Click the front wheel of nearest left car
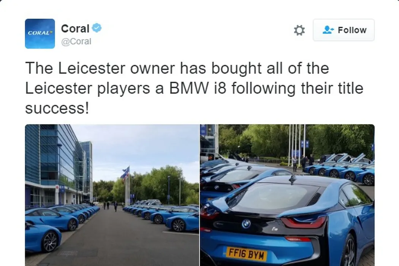The height and width of the screenshot is (266, 399). click(51, 242)
